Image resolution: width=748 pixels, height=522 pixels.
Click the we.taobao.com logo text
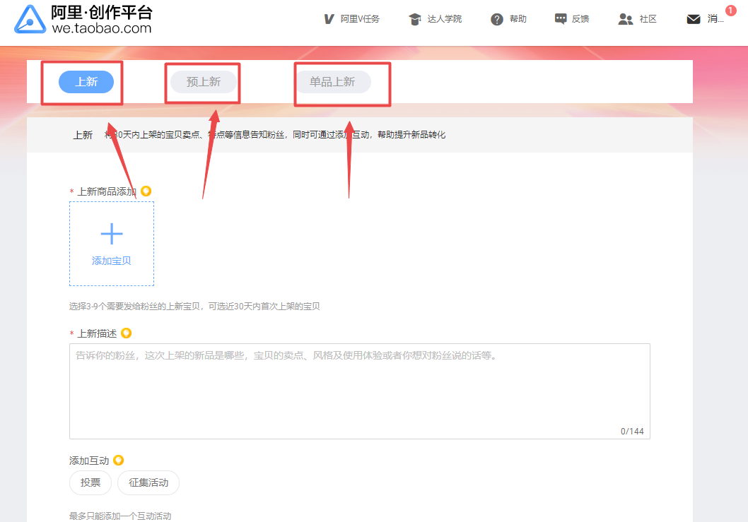point(102,28)
